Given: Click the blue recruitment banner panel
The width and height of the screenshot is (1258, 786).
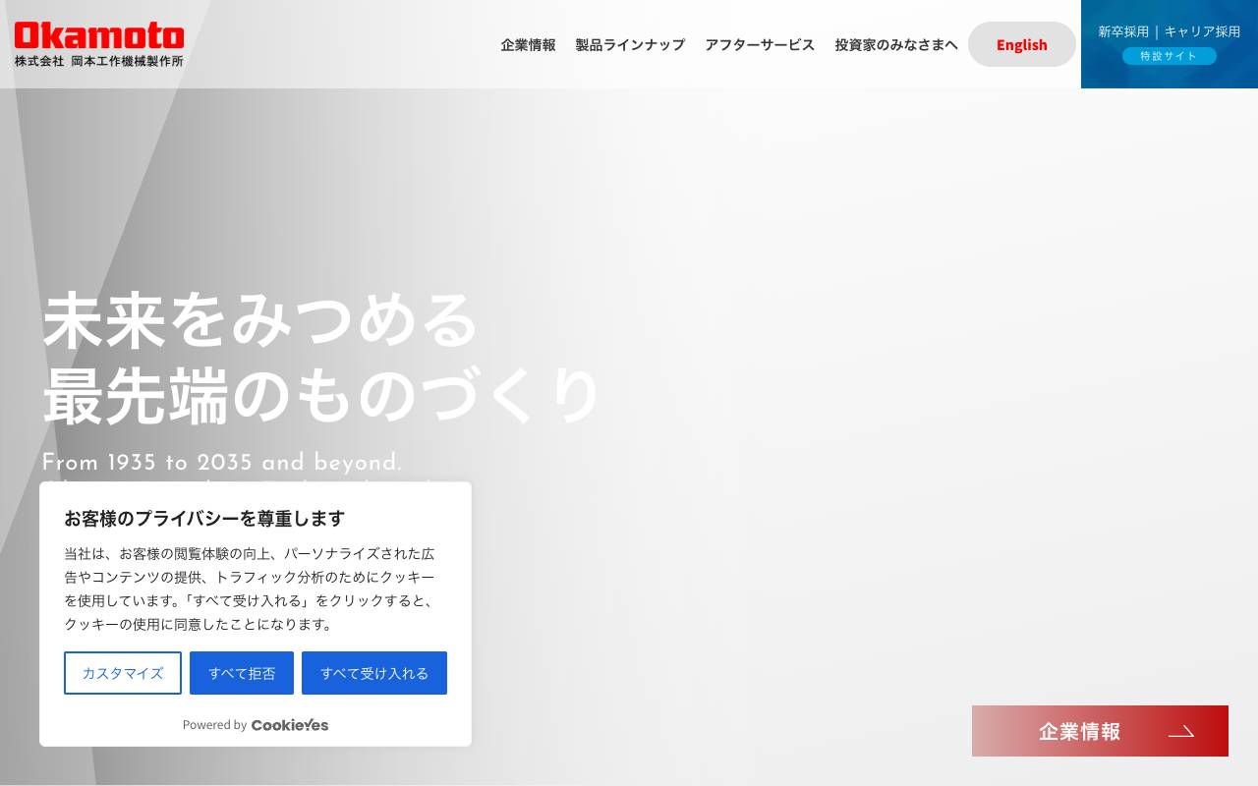Looking at the screenshot, I should click(x=1169, y=44).
